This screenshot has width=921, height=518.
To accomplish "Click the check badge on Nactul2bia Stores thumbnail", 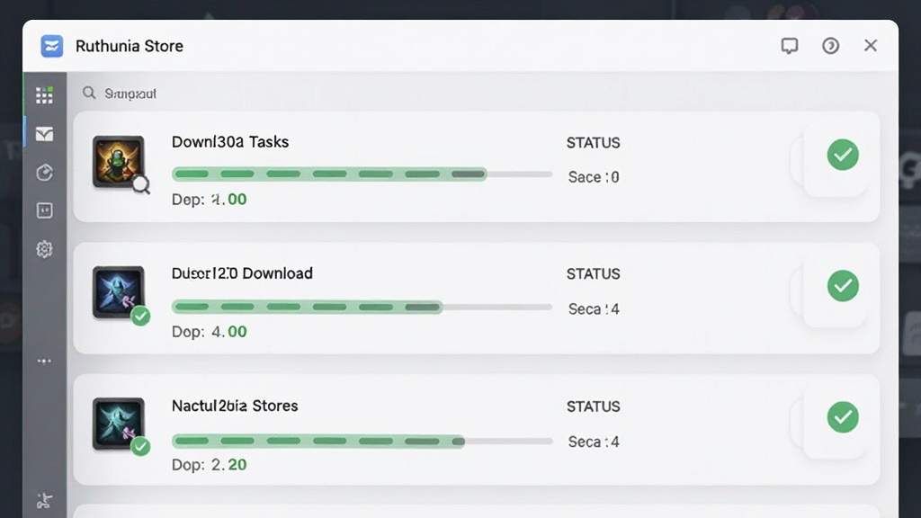I will (x=140, y=446).
